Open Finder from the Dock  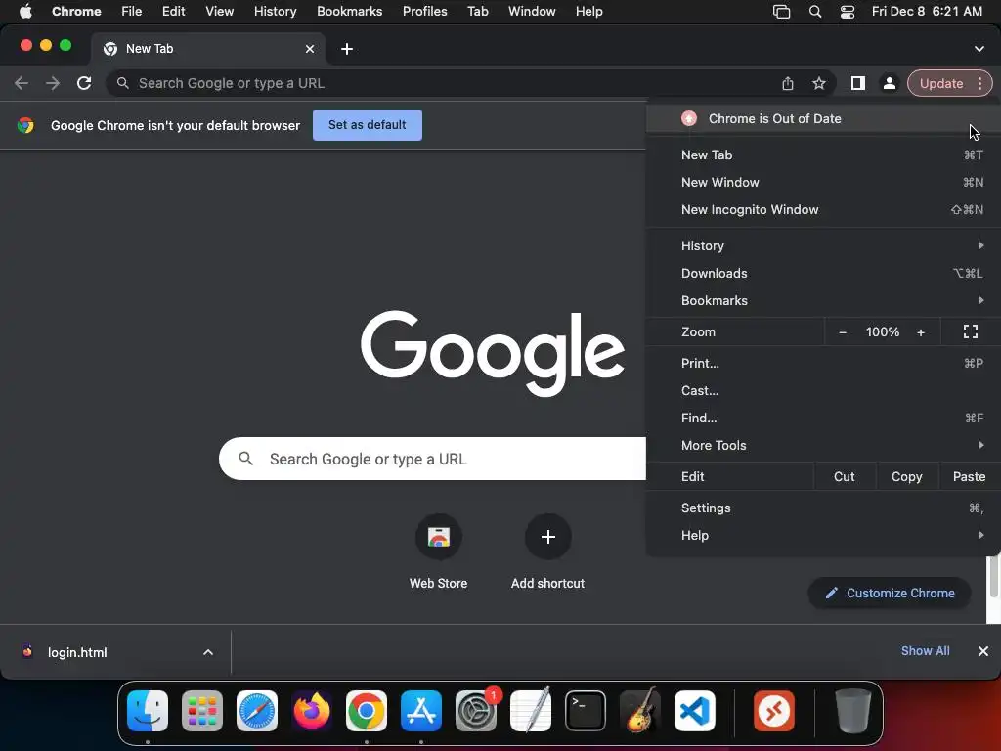pos(148,711)
